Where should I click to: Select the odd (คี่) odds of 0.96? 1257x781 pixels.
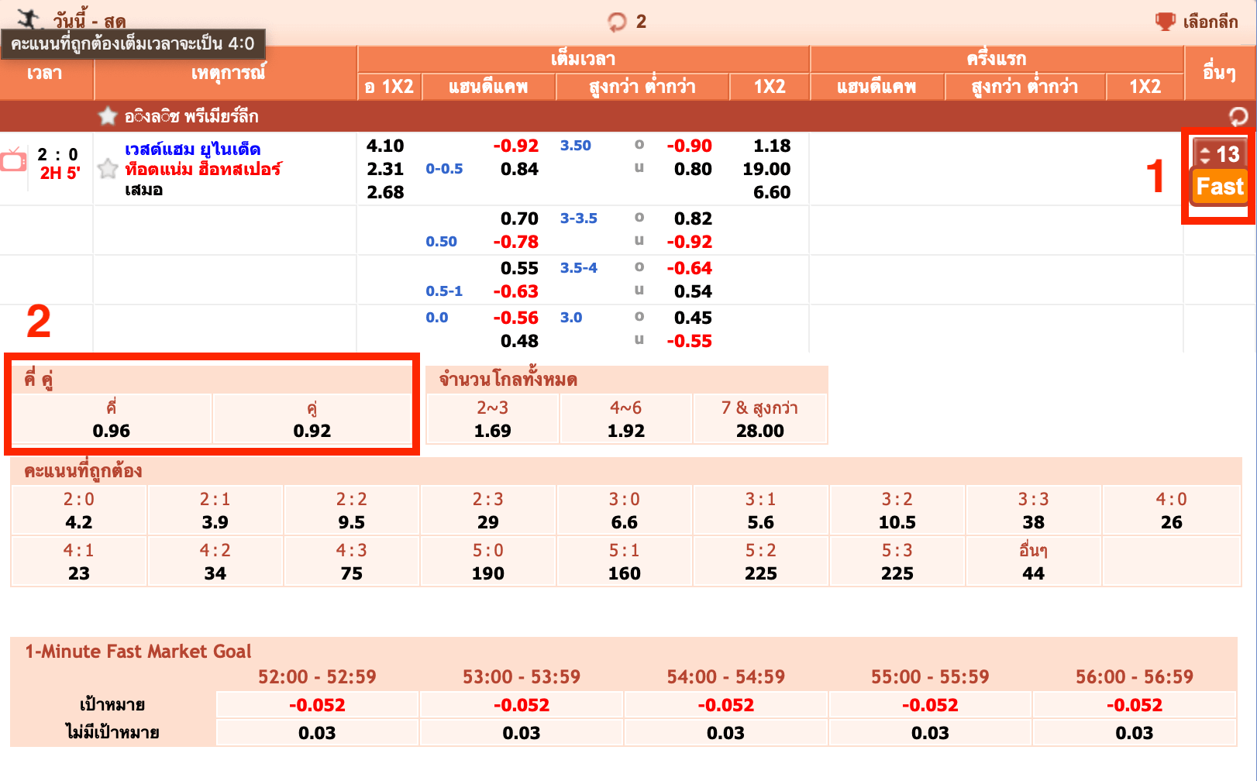coord(112,419)
